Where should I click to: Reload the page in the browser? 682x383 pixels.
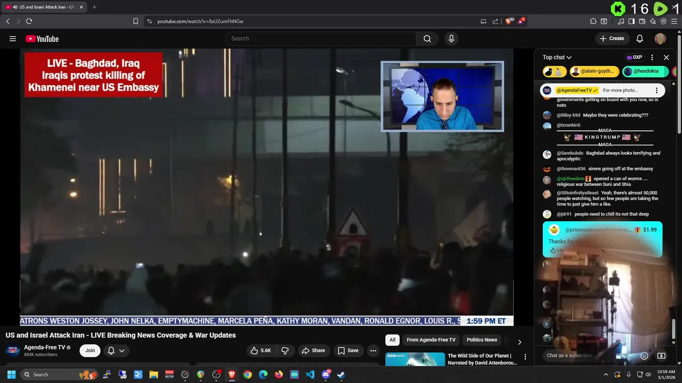29,21
